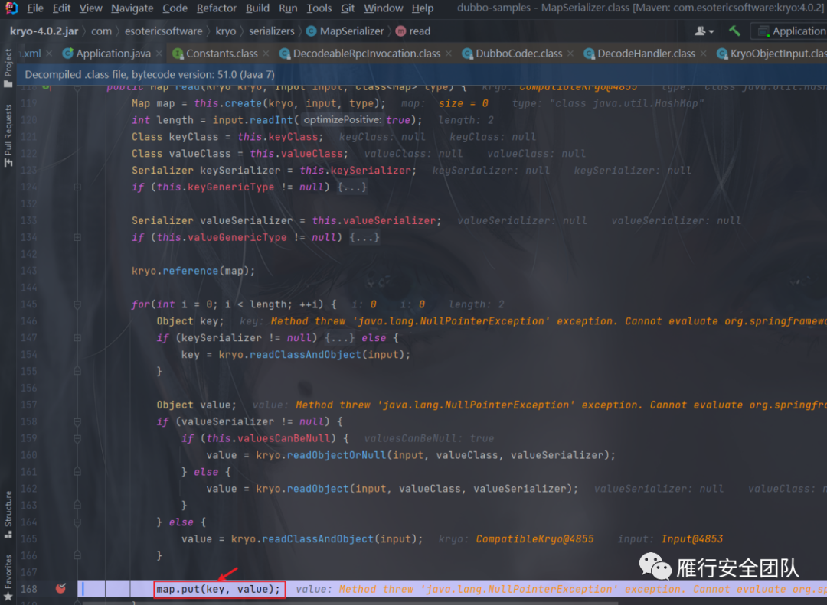Open the View menu
This screenshot has width=827, height=605.
click(x=90, y=8)
